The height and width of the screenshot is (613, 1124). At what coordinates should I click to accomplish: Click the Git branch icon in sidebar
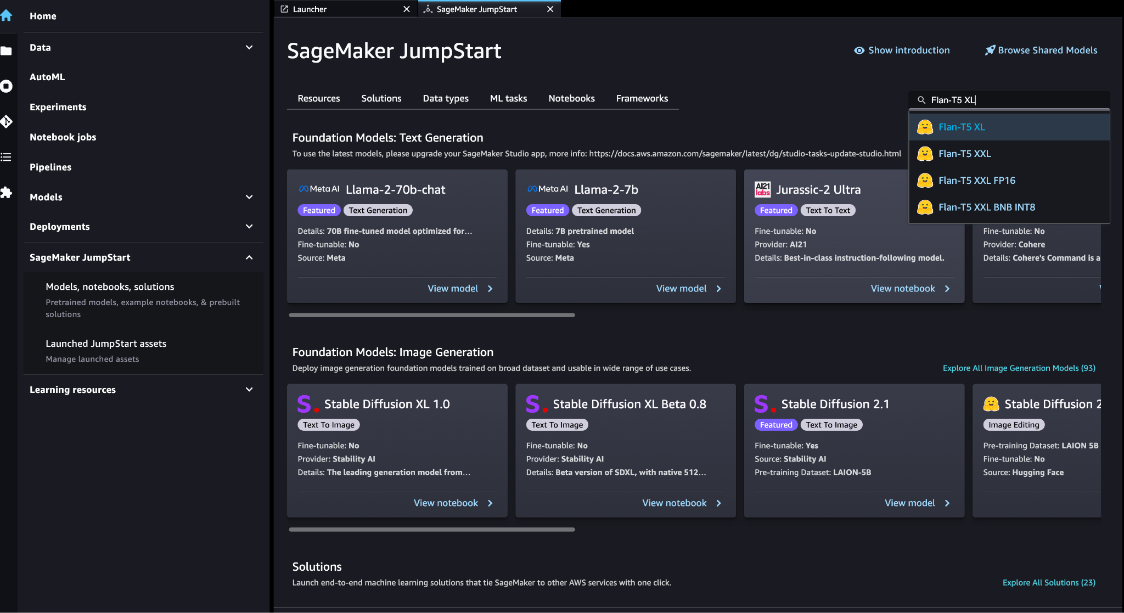pyautogui.click(x=7, y=121)
